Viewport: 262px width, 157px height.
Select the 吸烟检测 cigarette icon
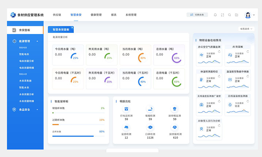tap(150, 109)
